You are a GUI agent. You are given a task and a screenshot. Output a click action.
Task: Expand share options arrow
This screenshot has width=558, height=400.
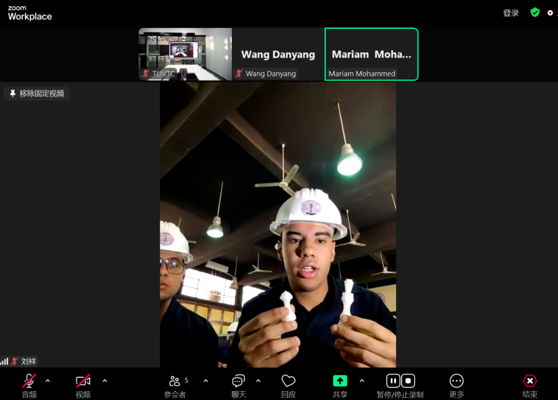pos(362,381)
